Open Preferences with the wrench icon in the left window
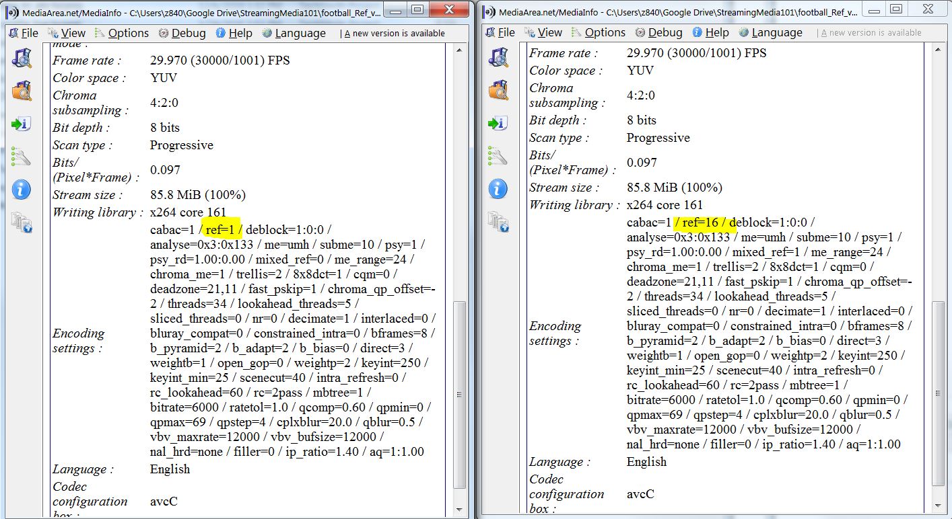 pos(21,157)
